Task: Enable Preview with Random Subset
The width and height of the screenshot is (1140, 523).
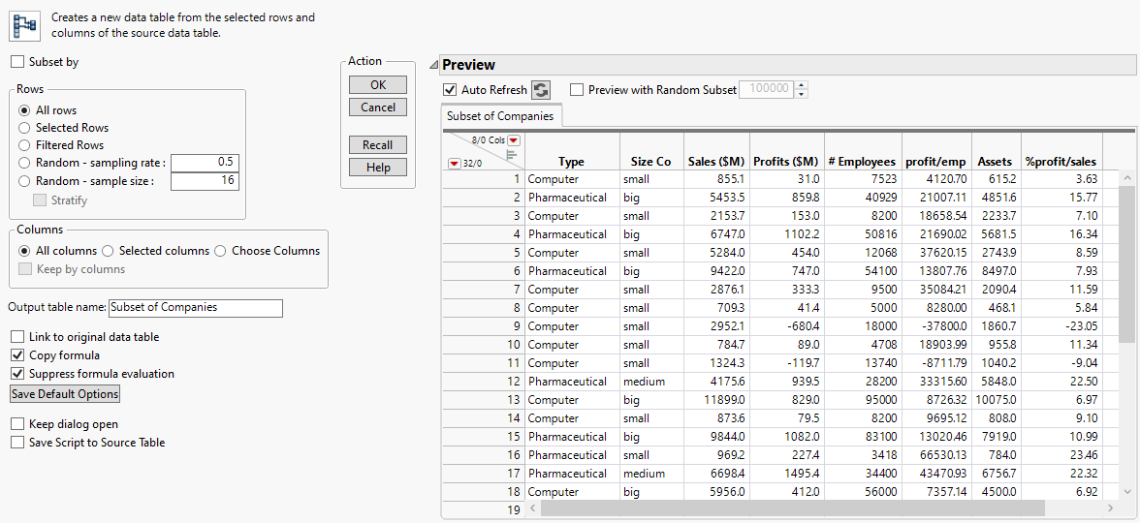Action: tap(578, 90)
